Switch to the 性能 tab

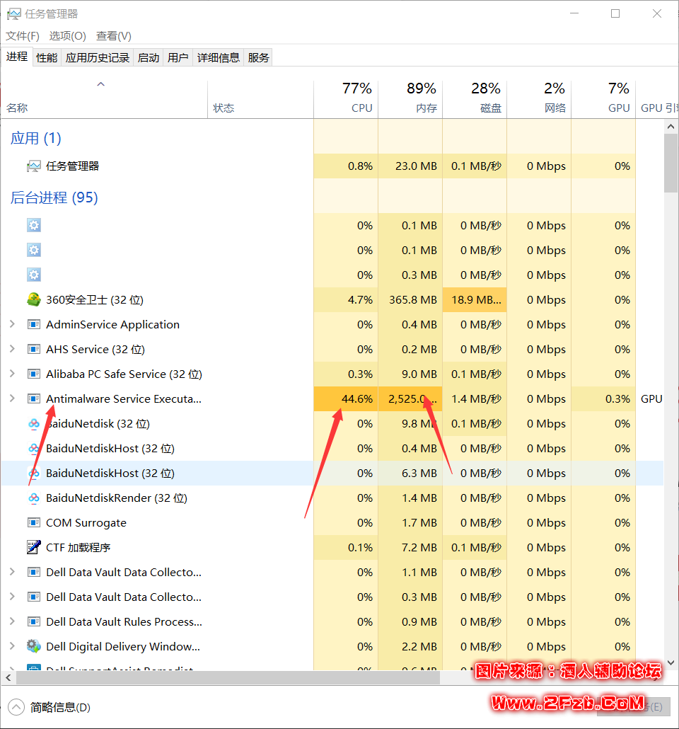(x=47, y=57)
